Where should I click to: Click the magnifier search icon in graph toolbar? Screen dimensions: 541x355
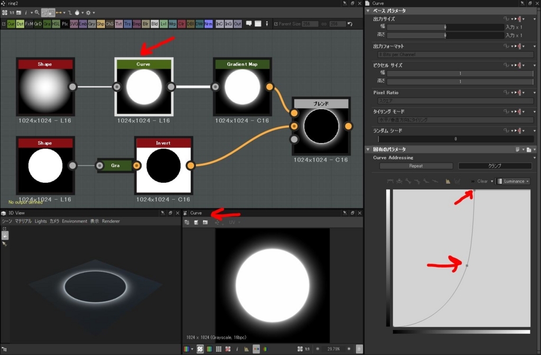coord(37,13)
